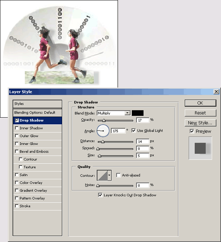This screenshot has width=221, height=242.
Task: Click the angle dial control
Action: click(x=103, y=131)
